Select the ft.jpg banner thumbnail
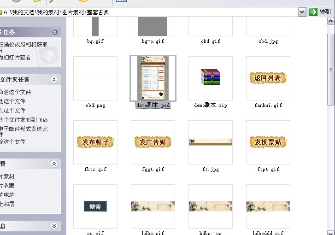335x235 pixels. (x=211, y=142)
